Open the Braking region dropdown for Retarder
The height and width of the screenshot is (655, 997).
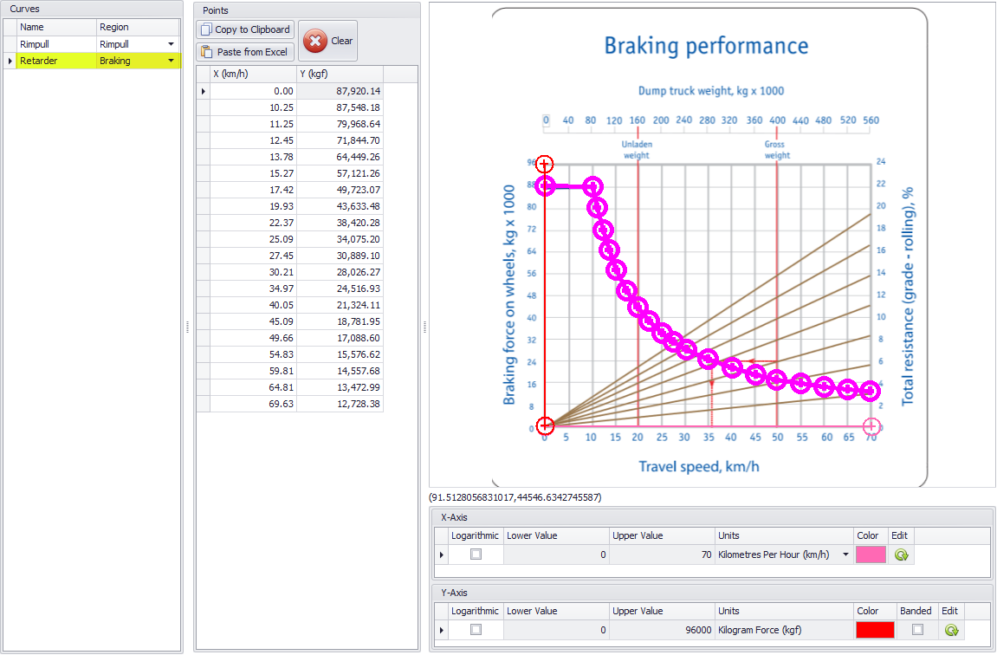[171, 62]
